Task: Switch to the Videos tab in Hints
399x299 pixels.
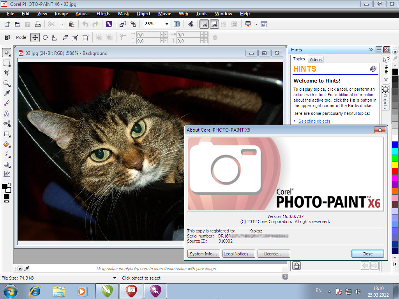Action: coord(316,60)
